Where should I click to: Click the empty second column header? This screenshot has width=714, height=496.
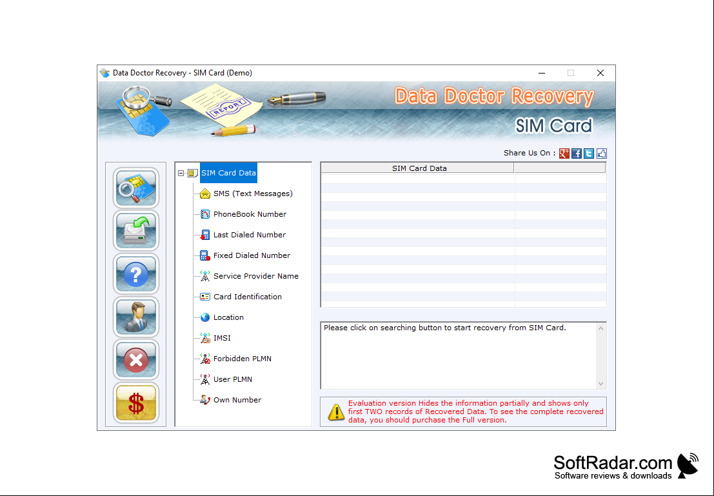(x=560, y=168)
